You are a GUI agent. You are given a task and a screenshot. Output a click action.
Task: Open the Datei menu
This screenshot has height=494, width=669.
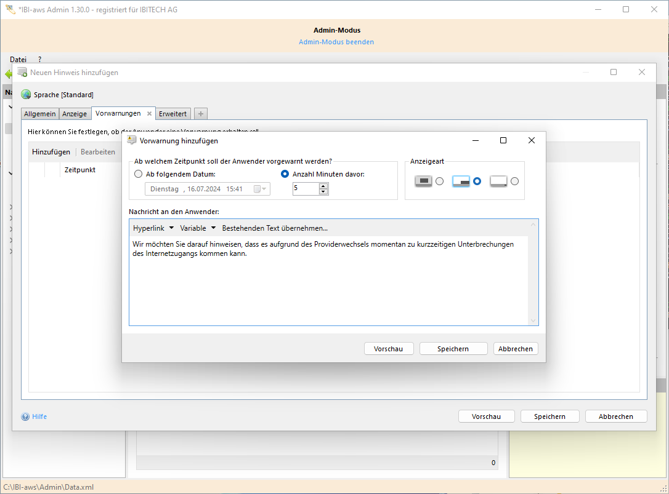[18, 59]
